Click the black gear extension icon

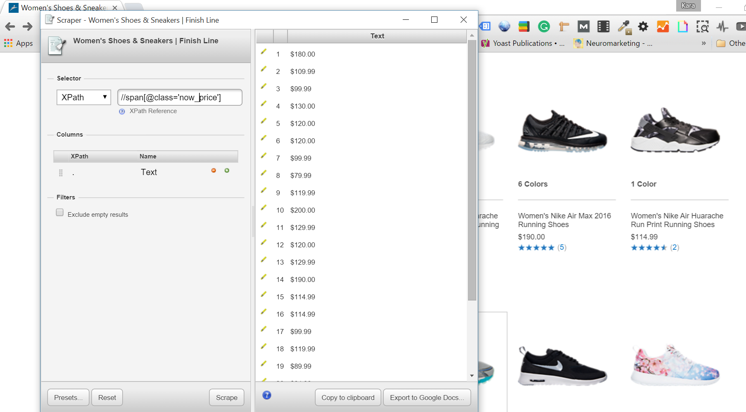coord(643,26)
